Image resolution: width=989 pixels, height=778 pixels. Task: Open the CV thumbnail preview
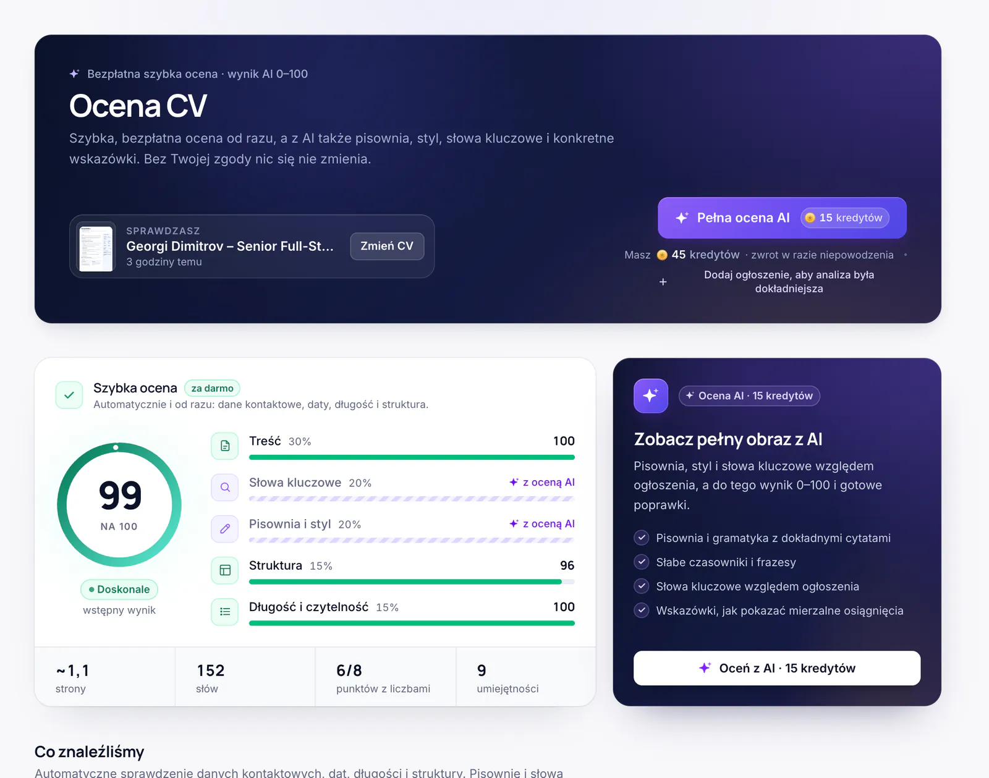click(x=96, y=247)
